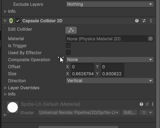Open the Shader dropdown for Sprite-Lit-Default
The height and width of the screenshot is (128, 160).
click(79, 113)
